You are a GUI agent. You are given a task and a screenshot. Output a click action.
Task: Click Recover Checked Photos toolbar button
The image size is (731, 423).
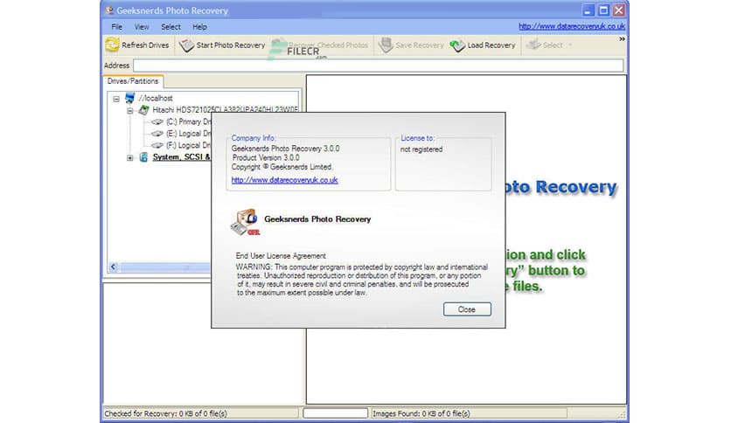click(320, 45)
